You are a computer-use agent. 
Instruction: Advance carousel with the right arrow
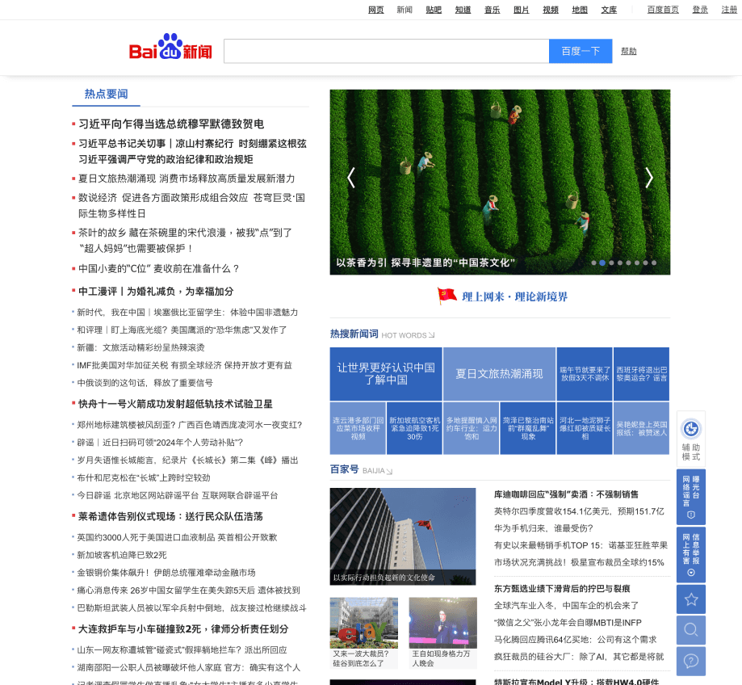[649, 178]
